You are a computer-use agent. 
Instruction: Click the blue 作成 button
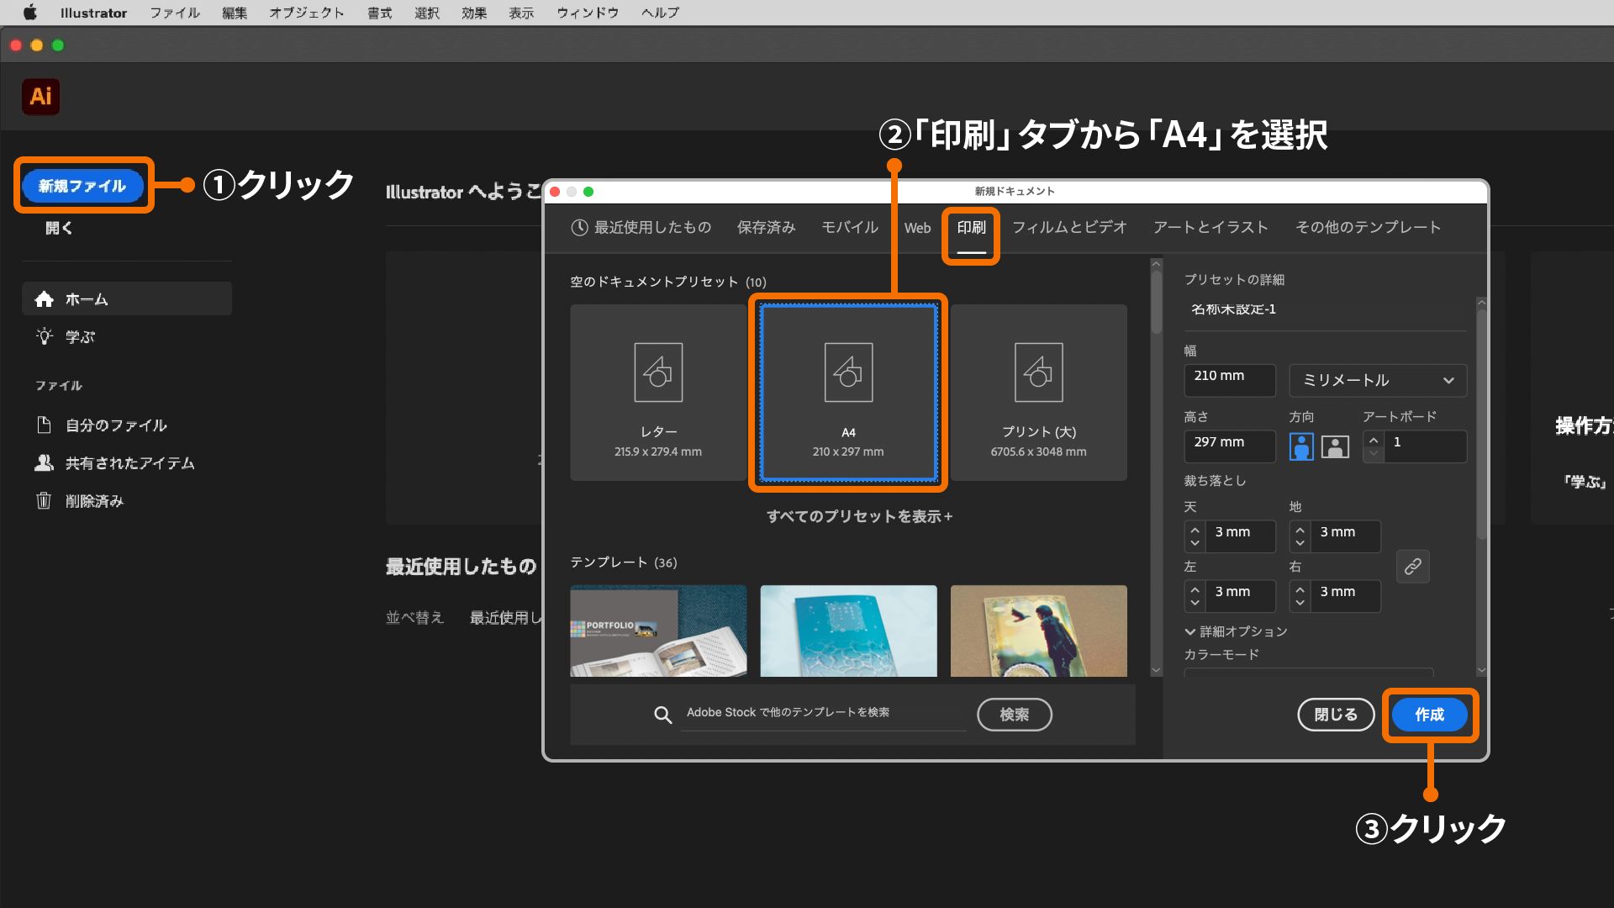click(x=1429, y=715)
